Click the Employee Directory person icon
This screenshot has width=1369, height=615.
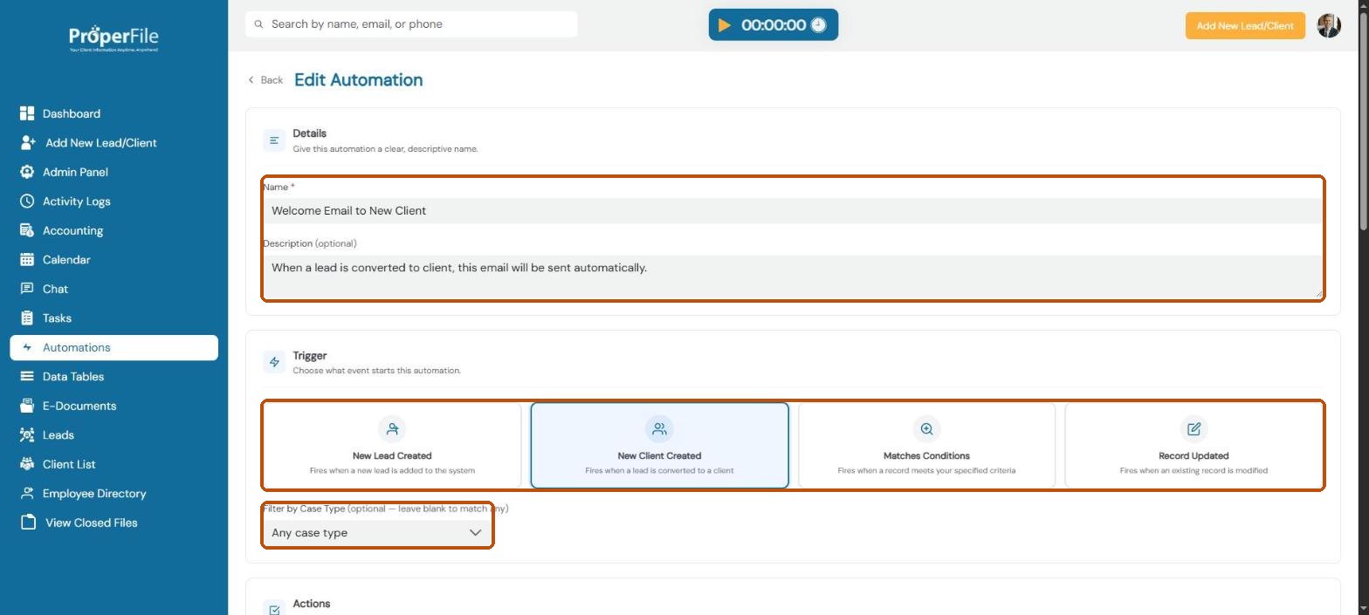[27, 493]
